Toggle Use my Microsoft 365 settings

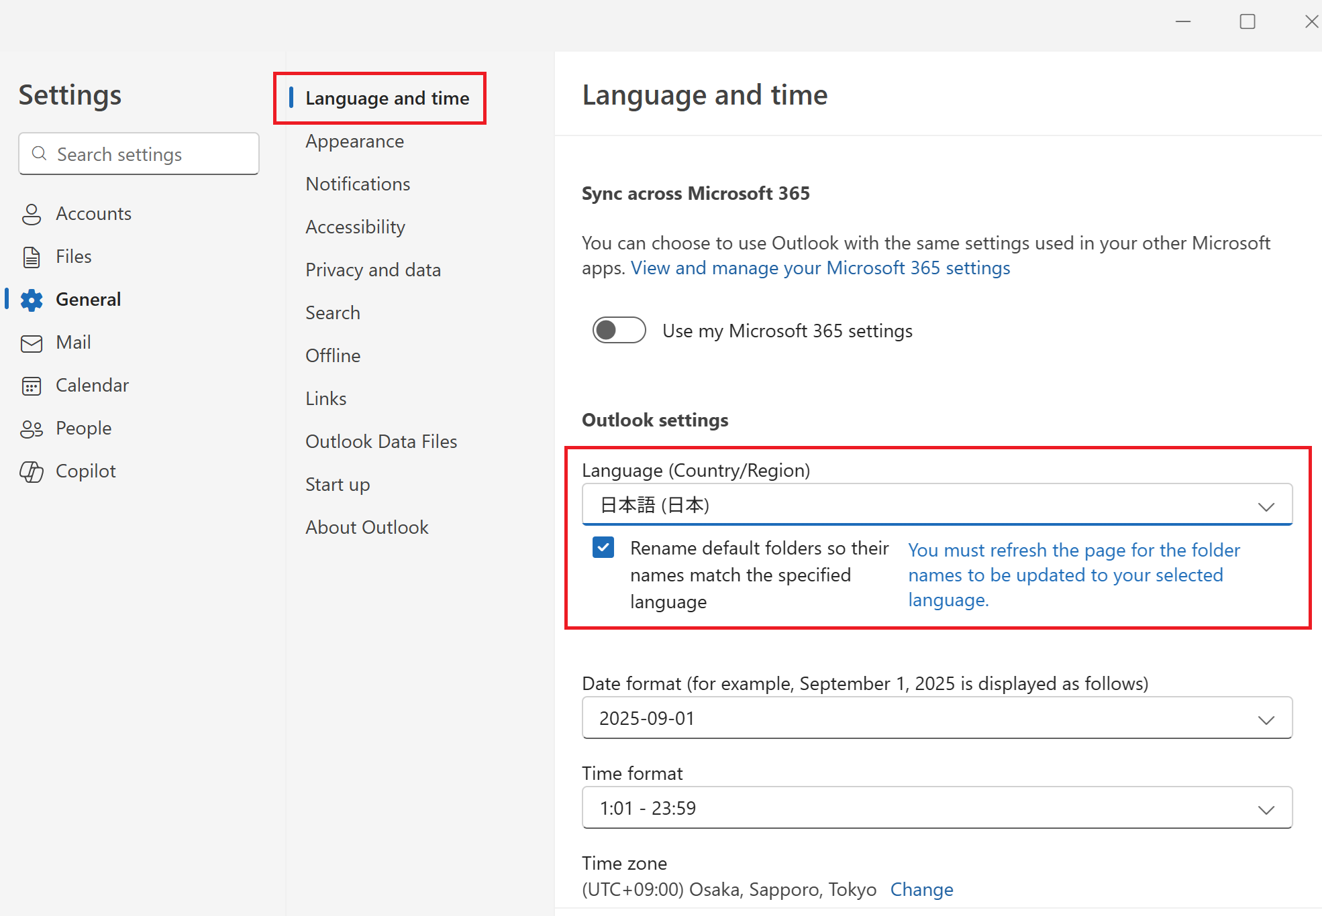(x=619, y=330)
